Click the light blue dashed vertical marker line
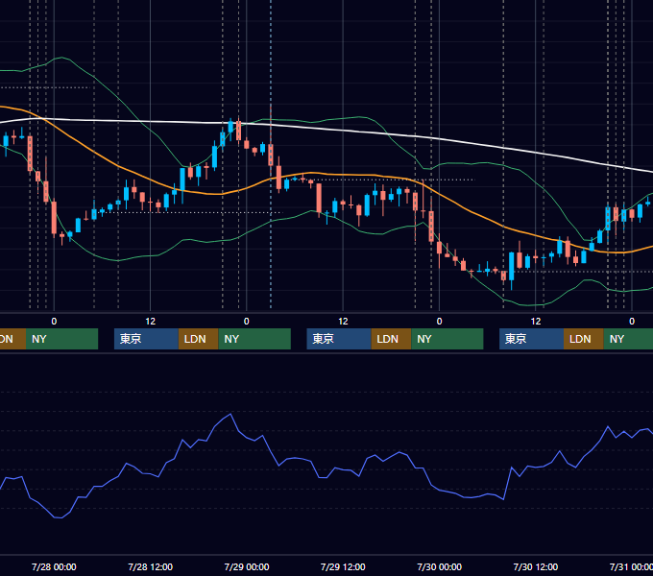This screenshot has height=576, width=653. [271, 156]
